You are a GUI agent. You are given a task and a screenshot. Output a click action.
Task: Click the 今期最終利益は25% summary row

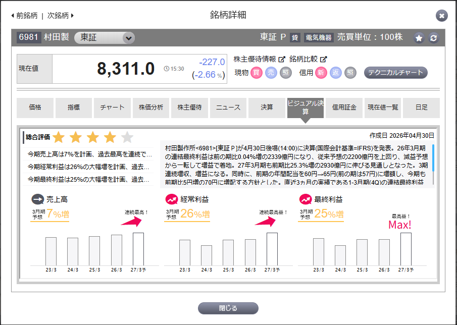pos(88,179)
